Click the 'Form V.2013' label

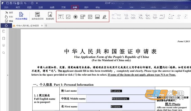184,41
